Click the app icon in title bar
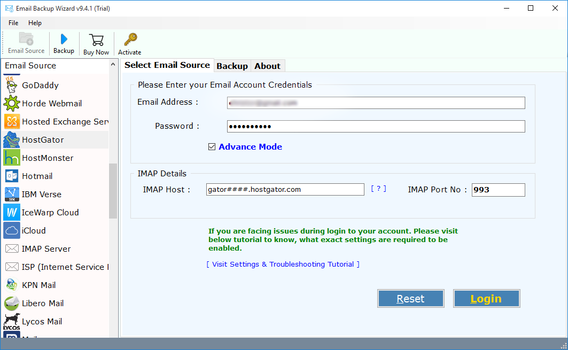The image size is (568, 350). (x=9, y=9)
